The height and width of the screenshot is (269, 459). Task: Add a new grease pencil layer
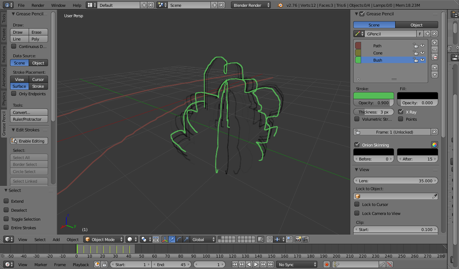pos(435,43)
